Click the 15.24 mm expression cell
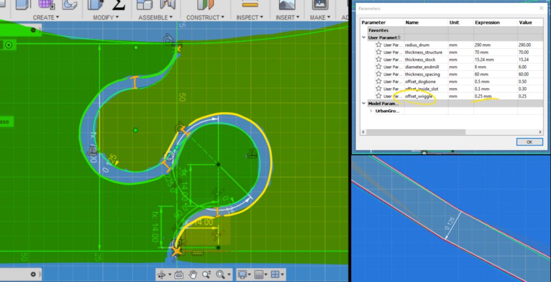This screenshot has width=551, height=282. pyautogui.click(x=495, y=60)
